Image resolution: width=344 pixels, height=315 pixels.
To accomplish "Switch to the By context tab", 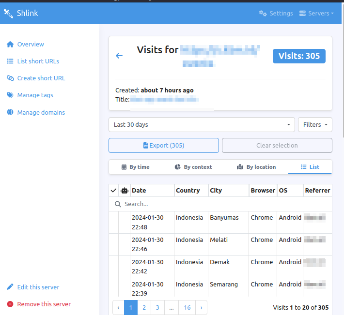I will [x=193, y=167].
